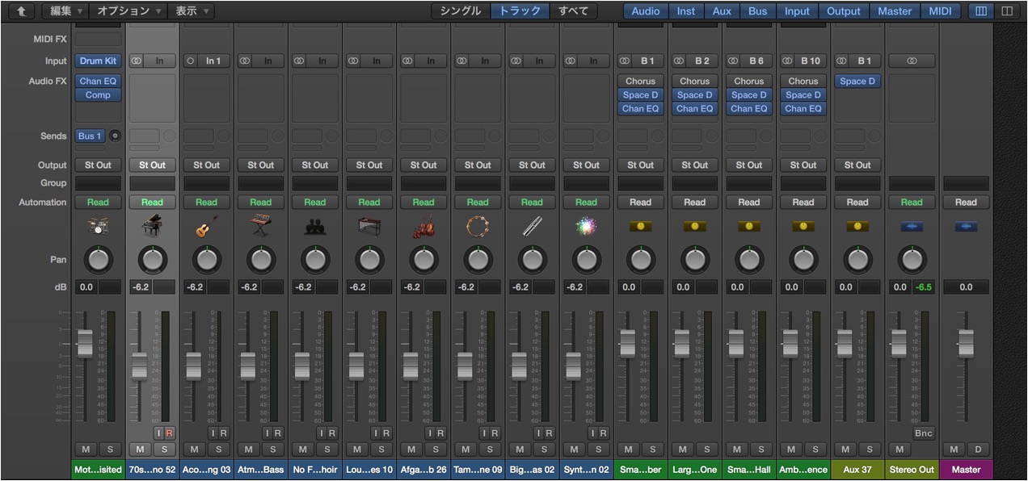Switch to the シングル mixer mode tab
This screenshot has height=481, width=1028.
(461, 11)
